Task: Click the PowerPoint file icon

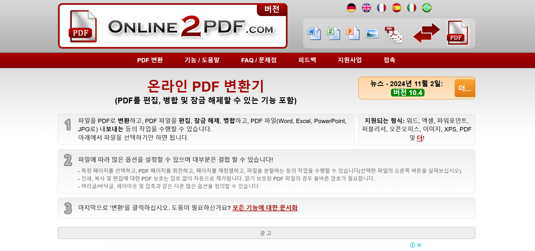Action: 353,33
